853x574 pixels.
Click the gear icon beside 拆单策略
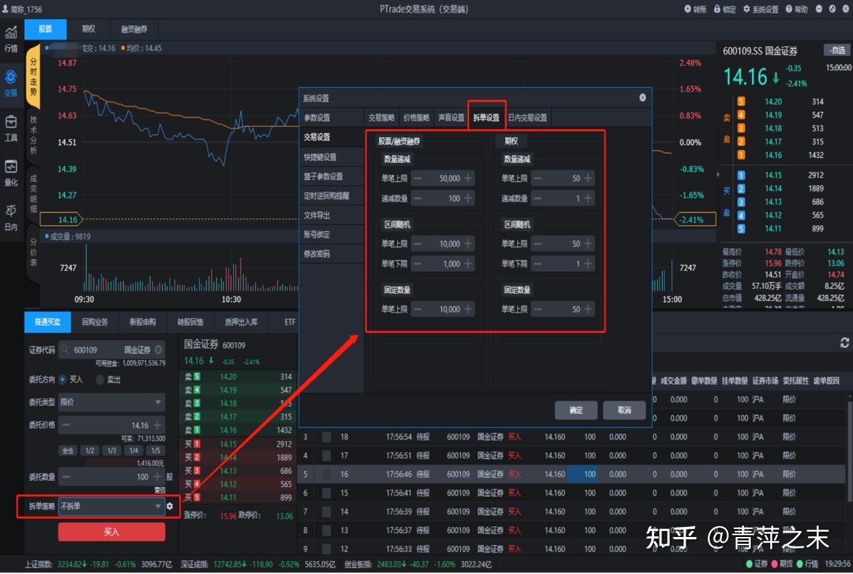pyautogui.click(x=170, y=506)
